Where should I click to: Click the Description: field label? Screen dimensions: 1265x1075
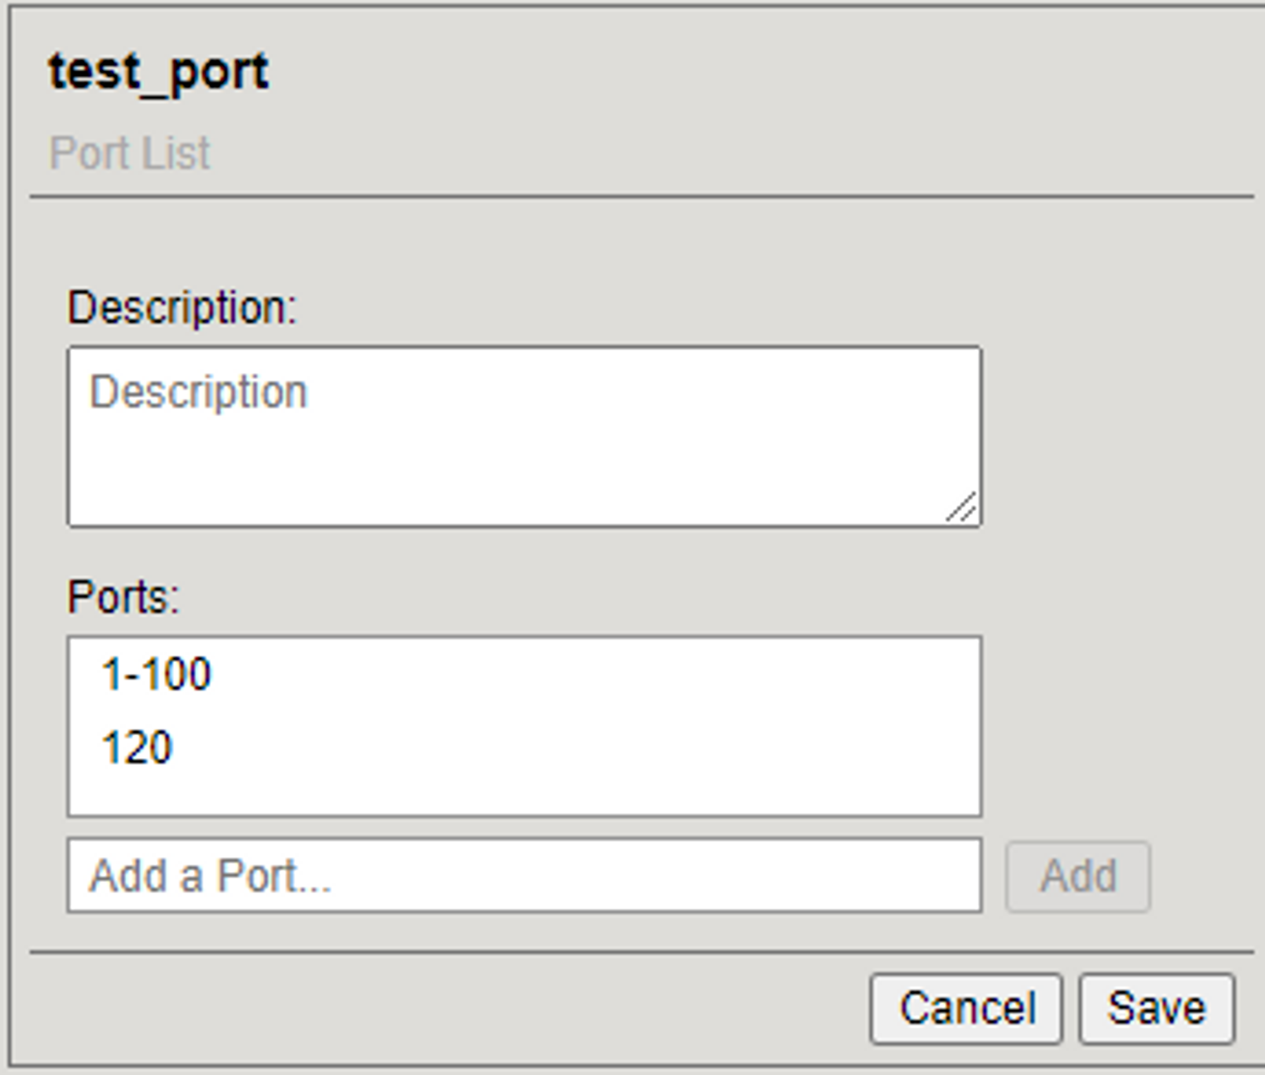pos(182,308)
